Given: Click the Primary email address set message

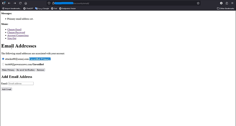Looking at the screenshot, I should 20,19.
